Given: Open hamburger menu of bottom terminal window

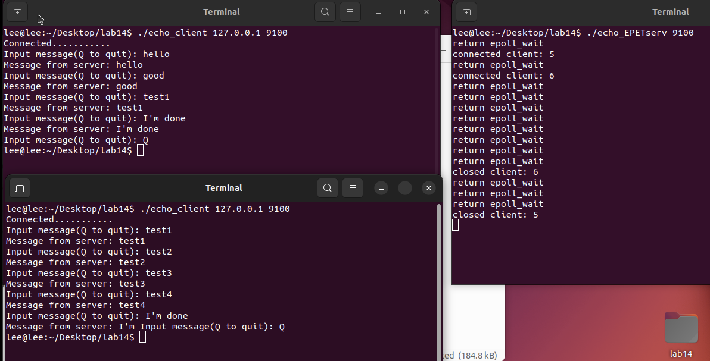Looking at the screenshot, I should click(x=352, y=188).
